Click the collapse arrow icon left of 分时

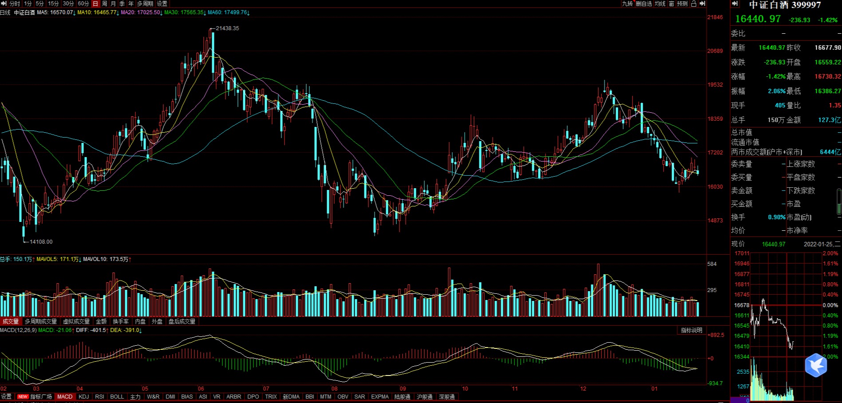(4, 4)
